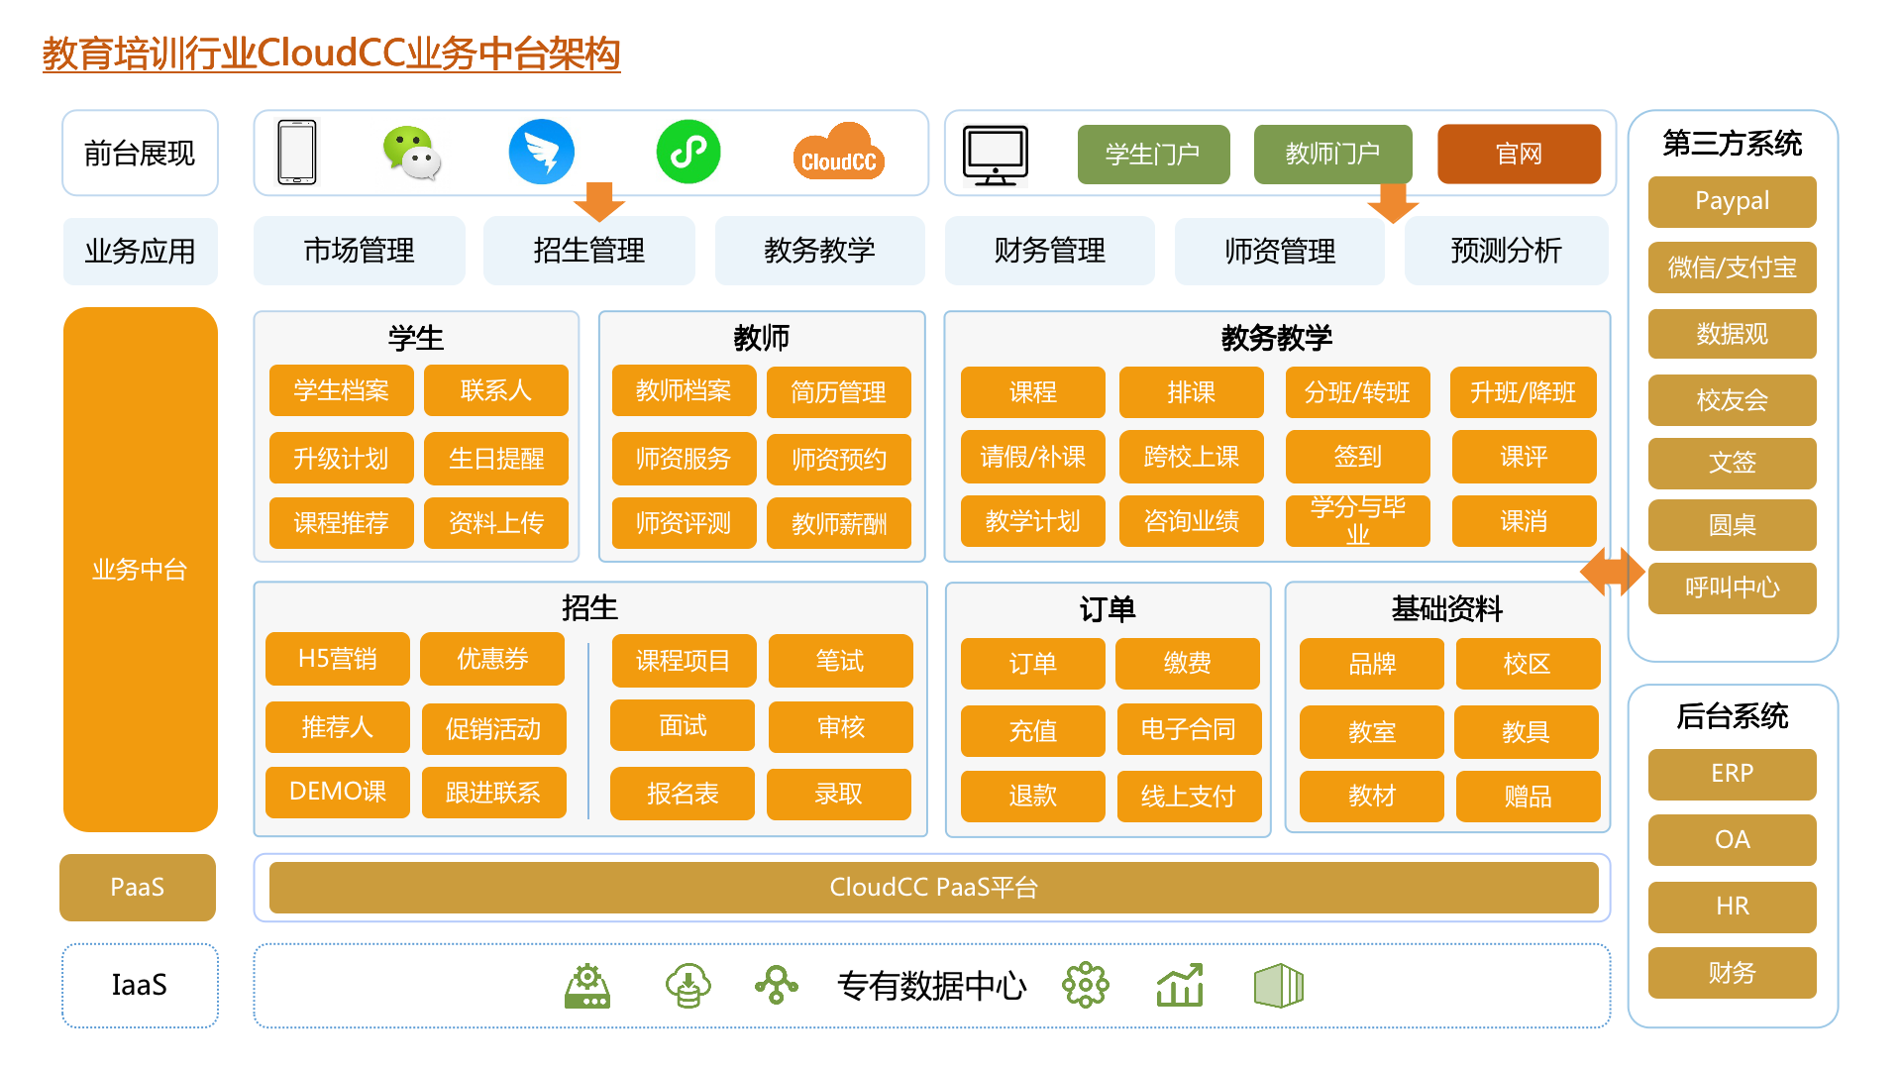Click the ERP backend system block
This screenshot has height=1070, width=1902.
1732,774
